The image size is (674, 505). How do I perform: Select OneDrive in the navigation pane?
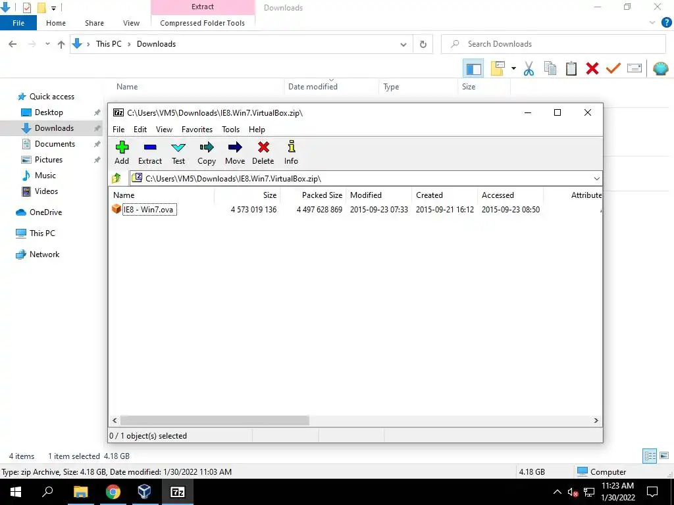pyautogui.click(x=45, y=212)
